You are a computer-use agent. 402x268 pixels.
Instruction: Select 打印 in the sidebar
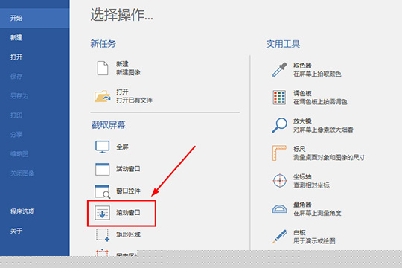(16, 115)
